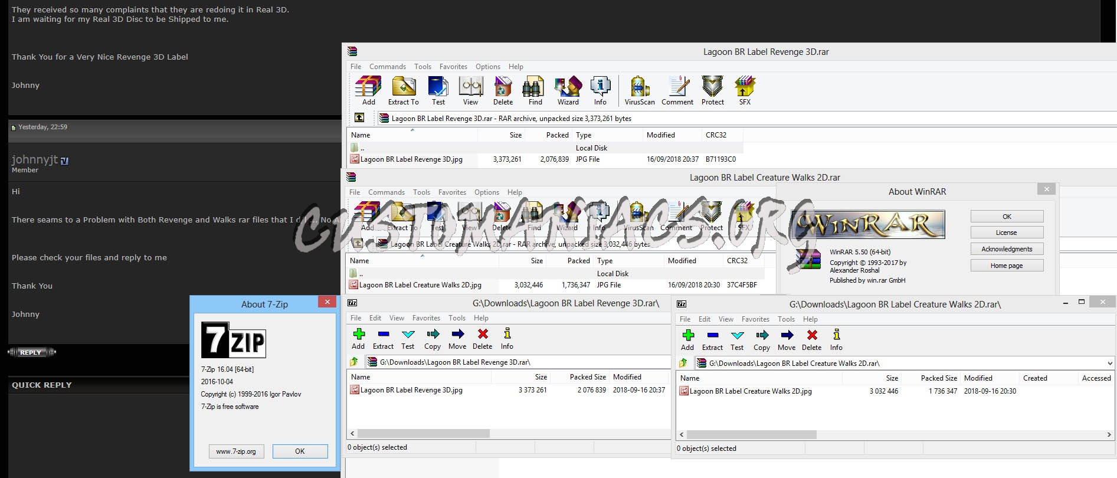Click Info in 7-Zip Creature Walks window
The image size is (1117, 478).
(836, 340)
